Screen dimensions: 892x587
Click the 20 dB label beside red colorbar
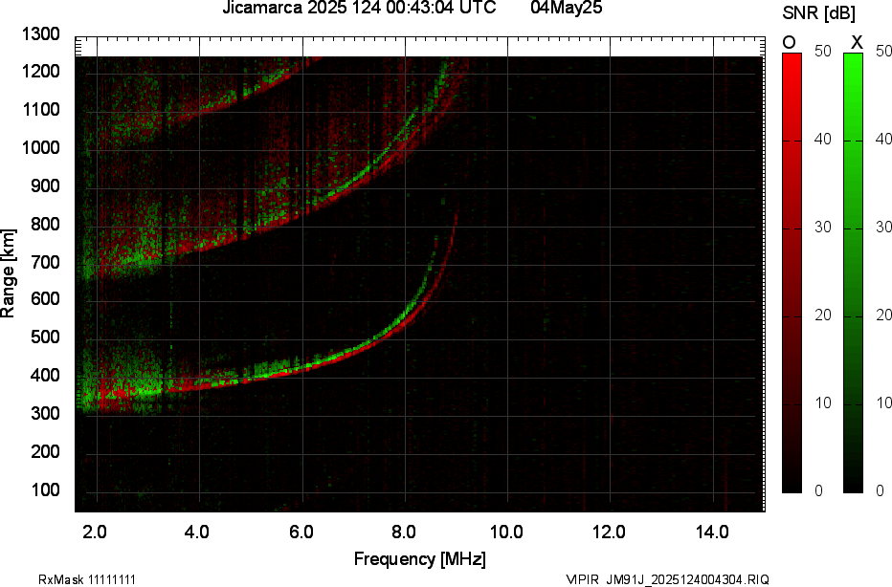(x=822, y=315)
